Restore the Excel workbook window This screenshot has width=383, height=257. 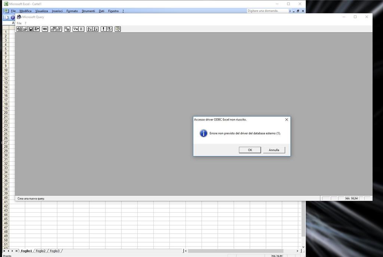tap(298, 11)
